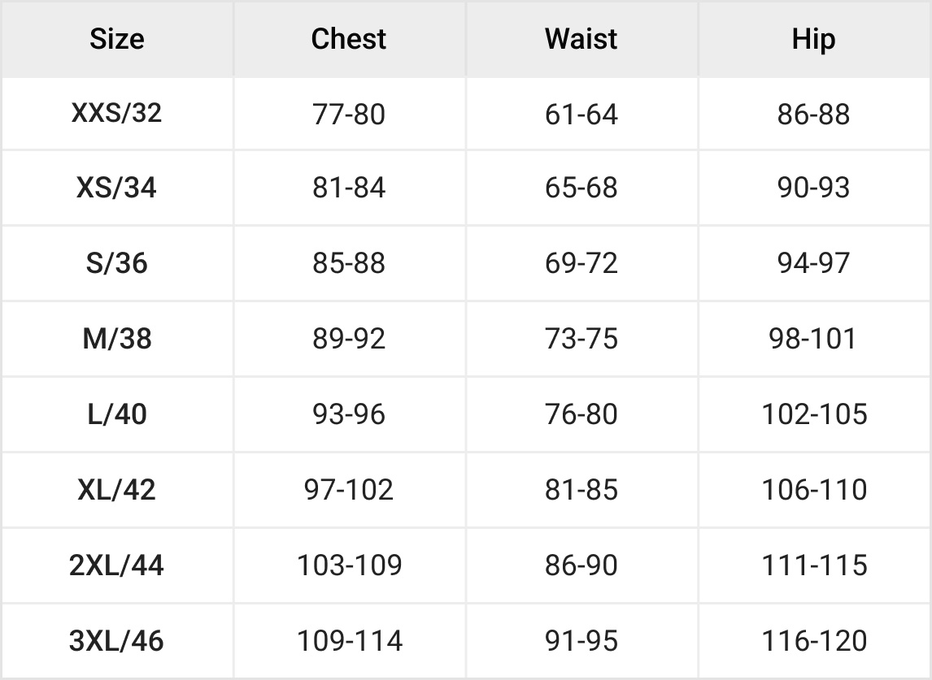Click the Size column header
This screenshot has width=932, height=680.
[x=117, y=39]
